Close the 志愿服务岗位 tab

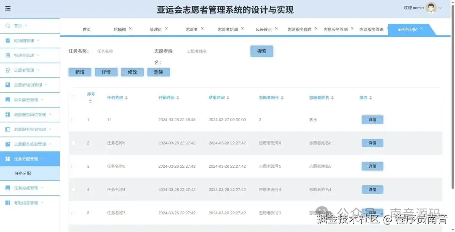click(x=316, y=29)
